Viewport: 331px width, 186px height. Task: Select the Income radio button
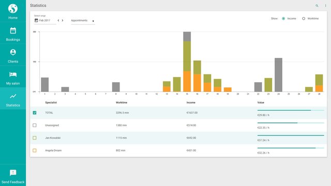(x=283, y=19)
